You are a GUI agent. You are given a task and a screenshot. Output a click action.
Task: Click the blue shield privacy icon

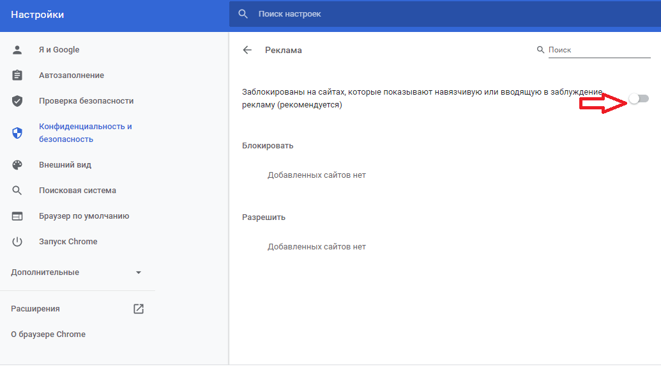[17, 133]
